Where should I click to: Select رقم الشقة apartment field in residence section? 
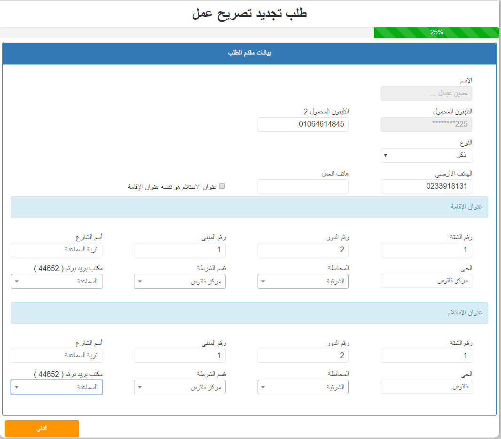click(x=426, y=250)
